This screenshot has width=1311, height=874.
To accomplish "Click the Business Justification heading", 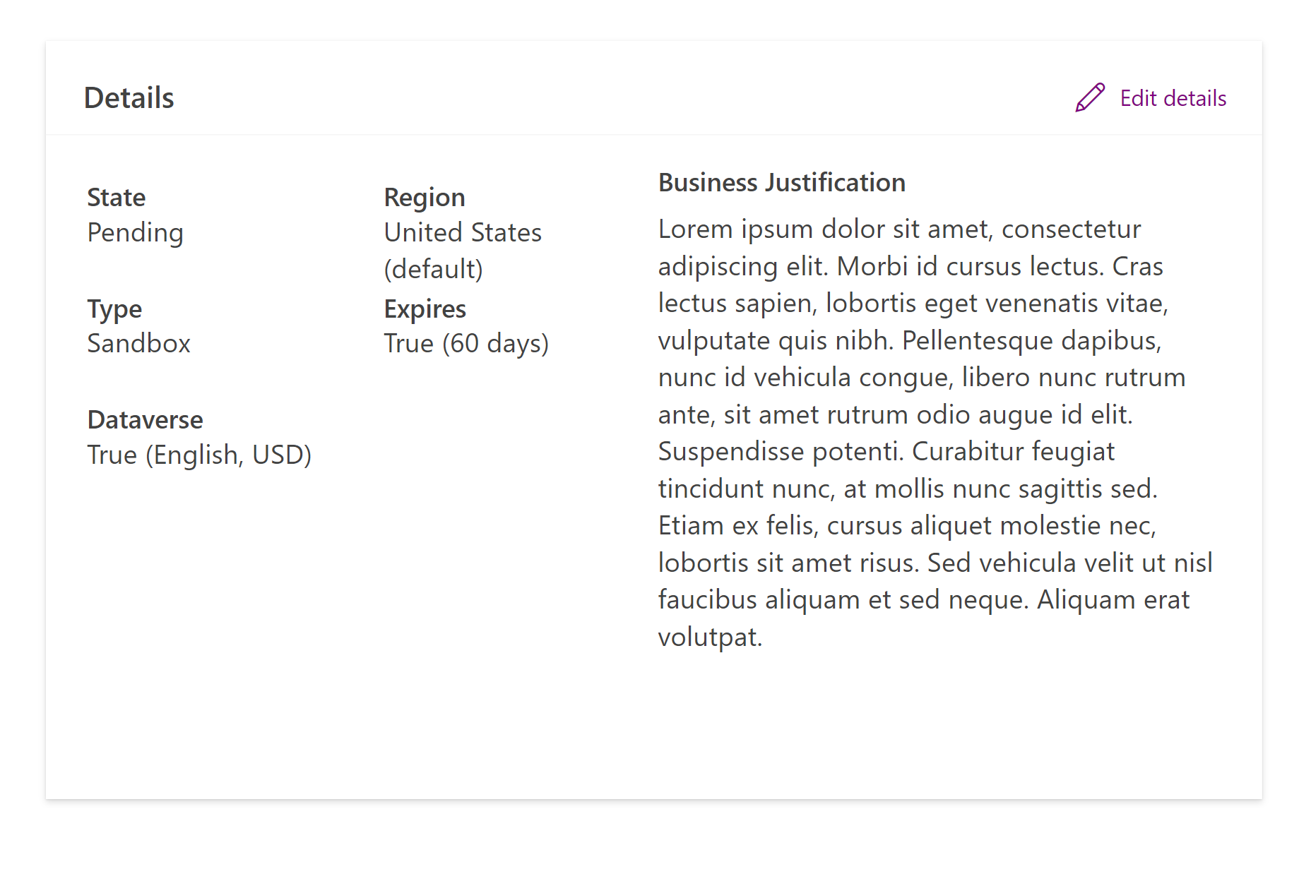I will pyautogui.click(x=781, y=182).
